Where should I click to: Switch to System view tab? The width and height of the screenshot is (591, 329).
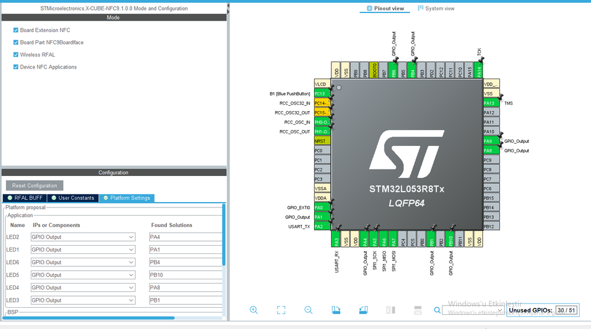click(436, 8)
